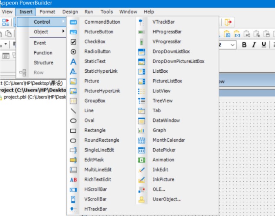Viewport: 275px width, 216px height.
Task: Toggle Underline formatting button
Action: [264, 45]
